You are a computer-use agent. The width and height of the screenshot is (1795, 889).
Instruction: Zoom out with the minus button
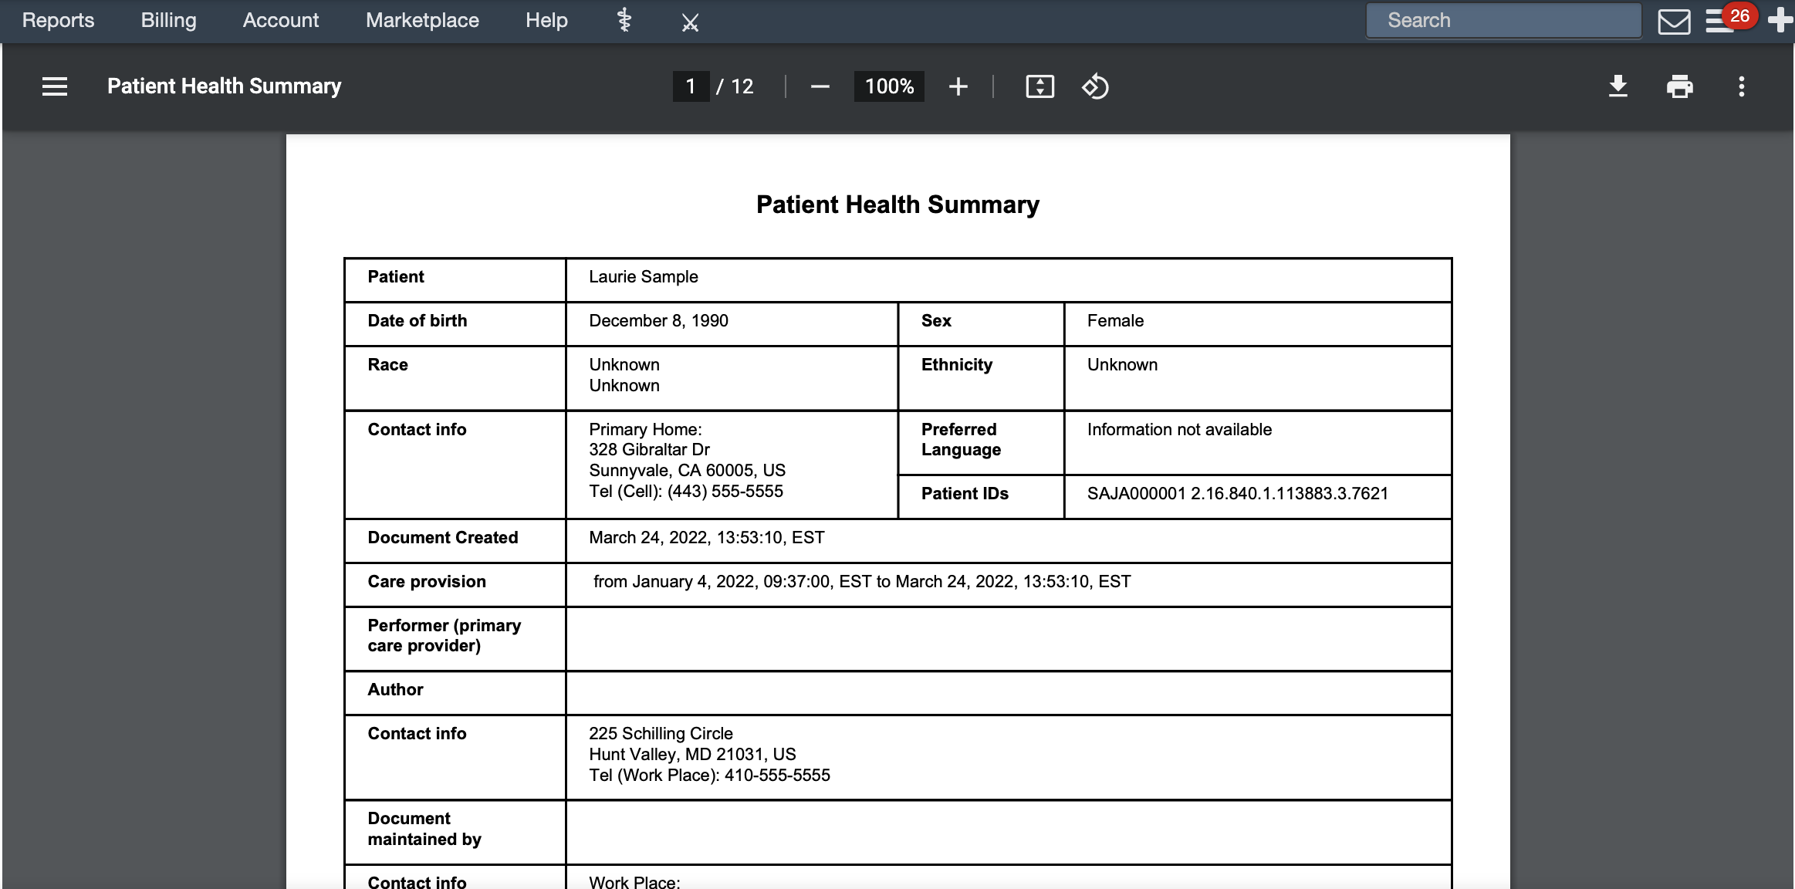click(820, 86)
